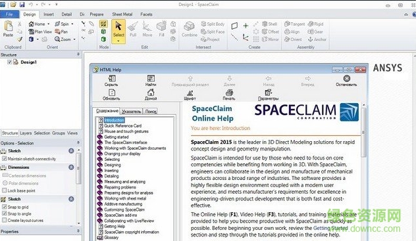Enable Lock base point checkbox
Image resolution: width=416 pixels, height=241 pixels.
click(x=4, y=190)
